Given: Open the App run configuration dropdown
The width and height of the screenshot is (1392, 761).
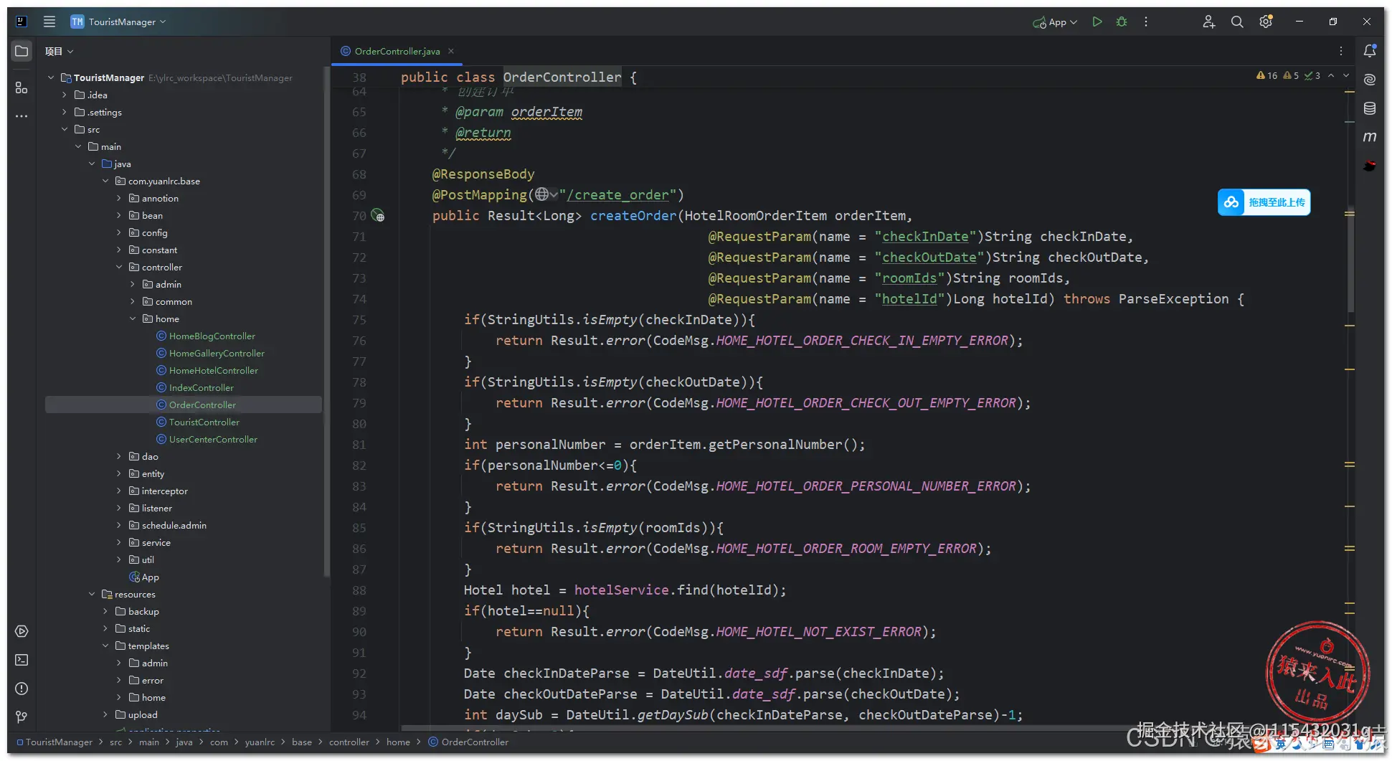Looking at the screenshot, I should [1055, 22].
